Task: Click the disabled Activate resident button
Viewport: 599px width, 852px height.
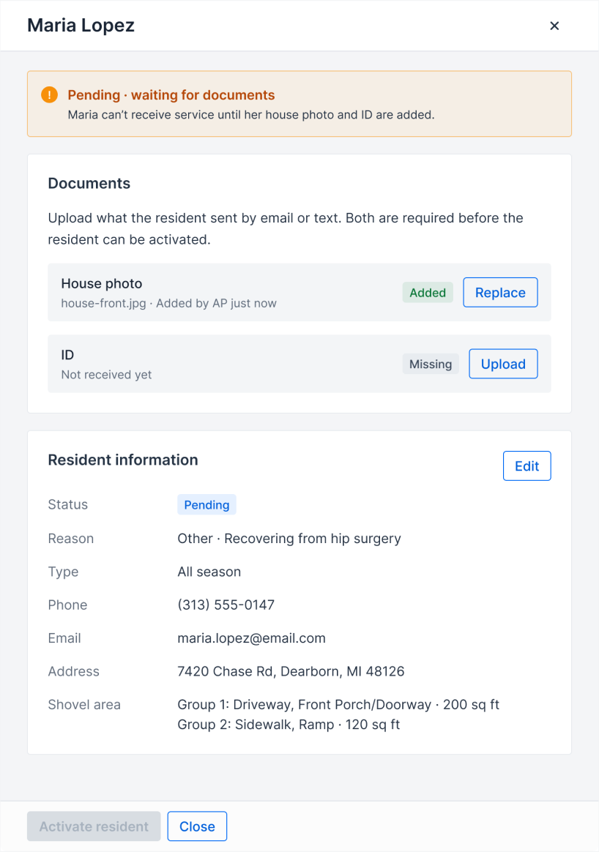Action: [x=94, y=826]
